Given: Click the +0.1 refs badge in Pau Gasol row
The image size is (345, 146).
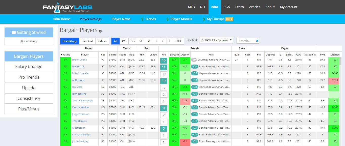Looking at the screenshot, I should tap(195, 67).
